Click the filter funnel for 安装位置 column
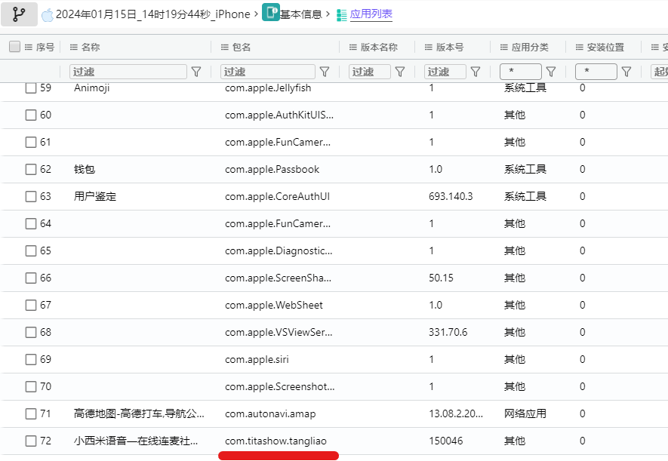 [626, 72]
